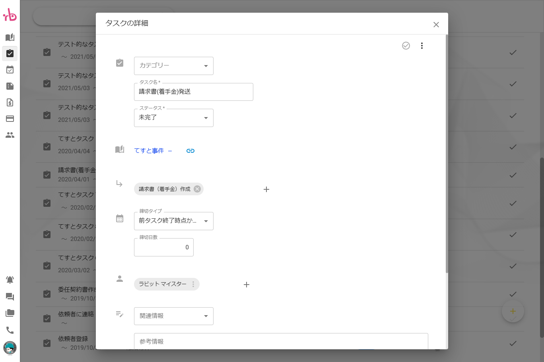Screen dimensions: 544x362
Task: Click the タスク名 text field
Action: [x=194, y=92]
